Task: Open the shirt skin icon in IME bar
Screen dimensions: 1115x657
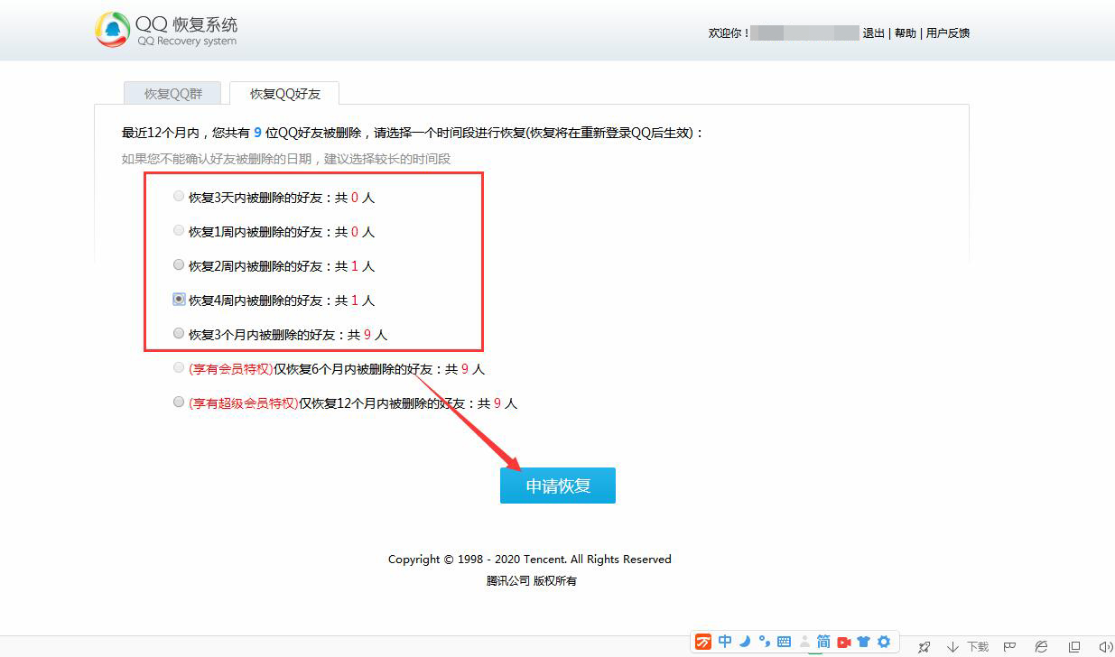Action: [x=864, y=642]
